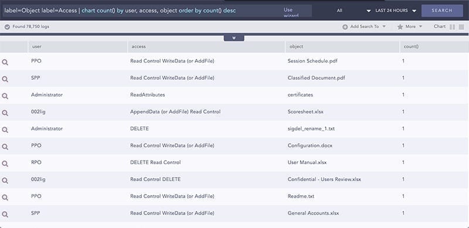Open the All repository dropdown
Image resolution: width=469 pixels, height=228 pixels.
pos(354,11)
